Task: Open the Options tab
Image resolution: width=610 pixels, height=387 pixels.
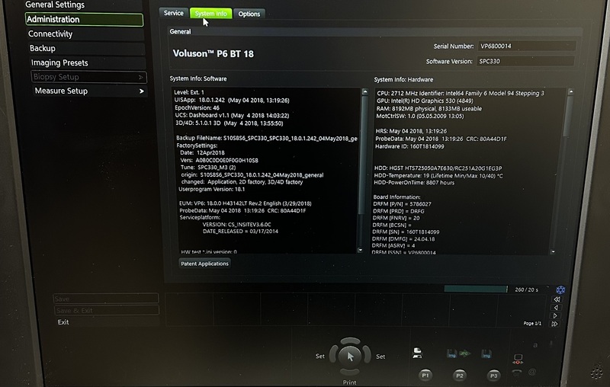Action: click(x=249, y=14)
